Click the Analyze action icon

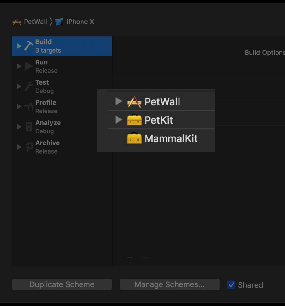point(29,127)
